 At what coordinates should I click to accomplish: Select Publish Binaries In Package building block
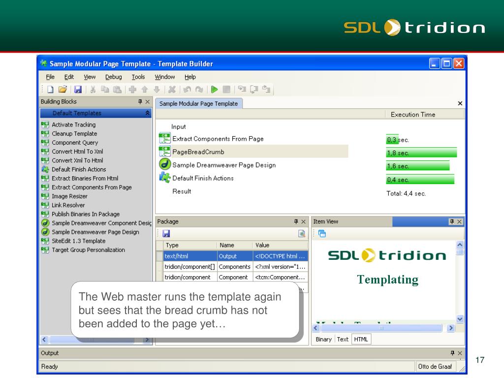point(81,214)
